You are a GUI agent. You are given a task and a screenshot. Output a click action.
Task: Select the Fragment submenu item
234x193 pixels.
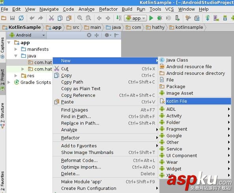(195, 129)
